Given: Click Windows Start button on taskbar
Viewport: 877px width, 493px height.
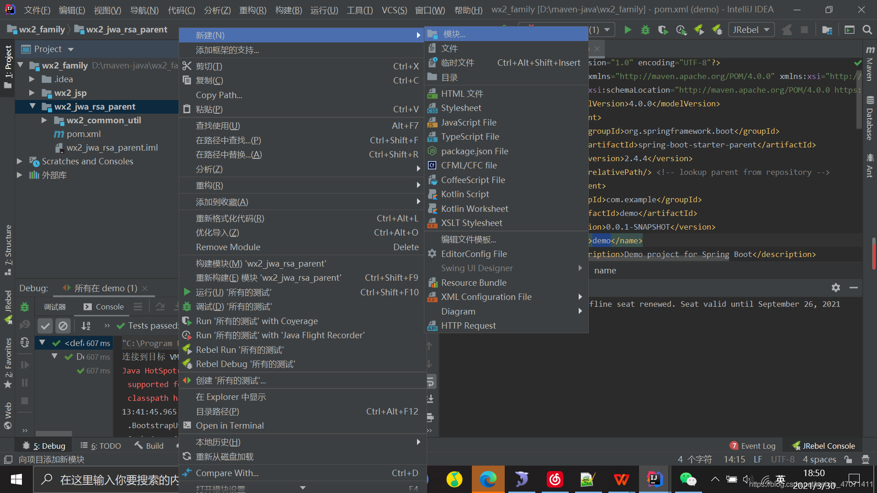Looking at the screenshot, I should tap(16, 479).
